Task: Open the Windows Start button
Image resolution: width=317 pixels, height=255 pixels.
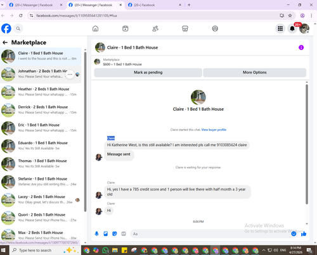Action: [x=3, y=251]
